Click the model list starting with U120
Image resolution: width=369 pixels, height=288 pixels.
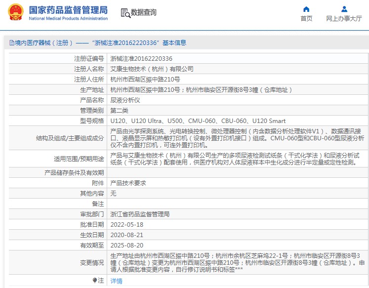[198, 121]
